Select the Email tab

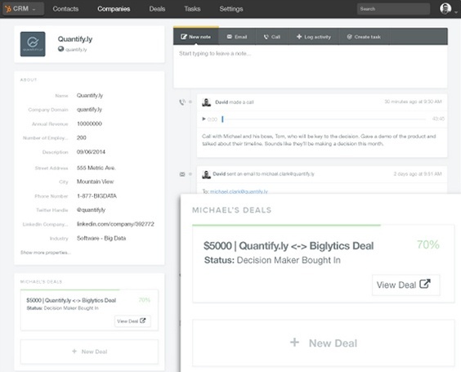coord(237,37)
